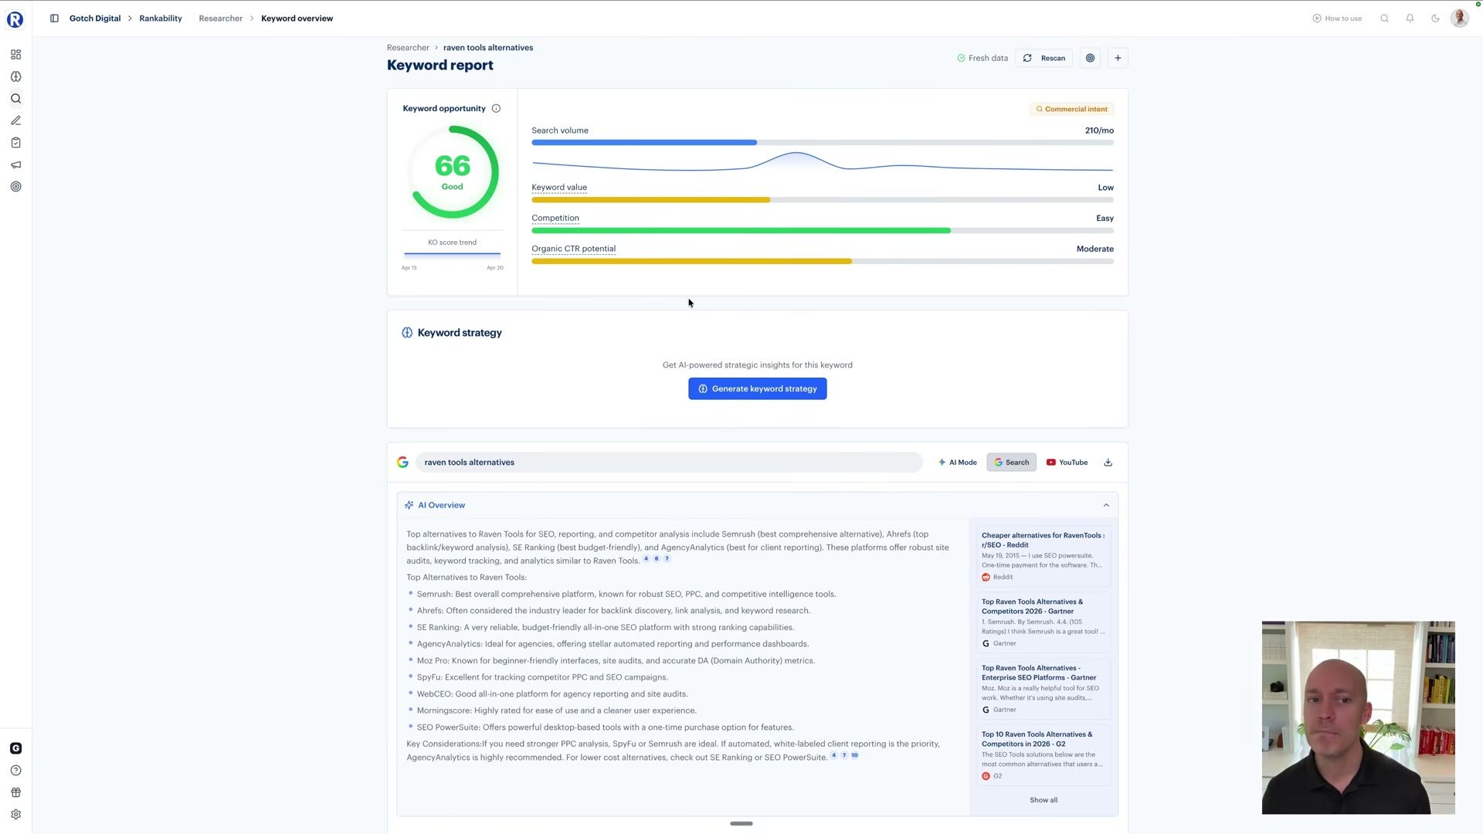This screenshot has width=1483, height=834.
Task: Click the plus button beside Rescan
Action: (x=1118, y=58)
